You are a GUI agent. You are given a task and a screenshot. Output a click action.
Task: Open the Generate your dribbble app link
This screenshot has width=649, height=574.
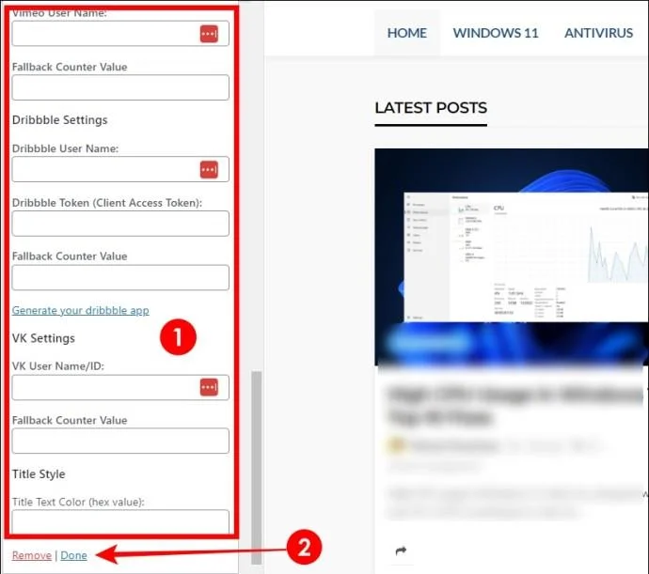tap(80, 311)
